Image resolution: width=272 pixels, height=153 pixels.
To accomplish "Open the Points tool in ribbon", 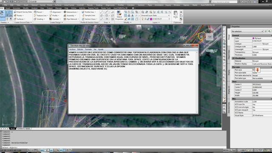I will pyautogui.click(x=19, y=15).
